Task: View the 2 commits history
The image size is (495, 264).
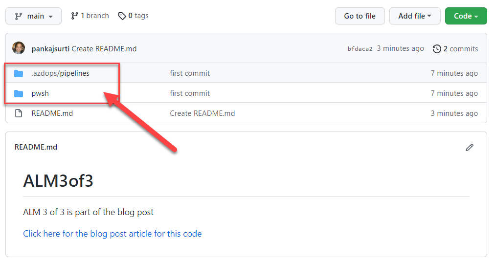Action: [x=460, y=49]
